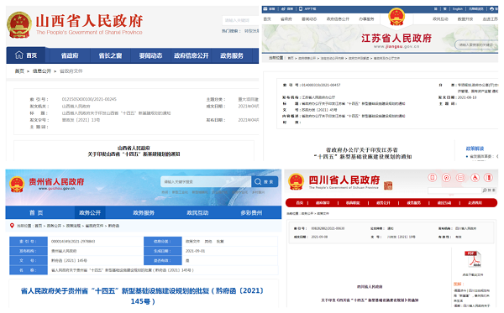Open 政策解读 link beside Jiangsu document
The image size is (504, 313).
475,149
